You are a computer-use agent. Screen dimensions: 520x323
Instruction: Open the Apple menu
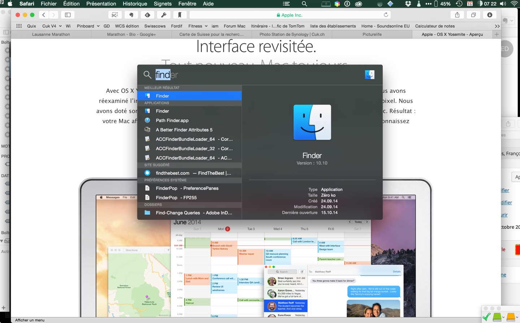[x=10, y=4]
